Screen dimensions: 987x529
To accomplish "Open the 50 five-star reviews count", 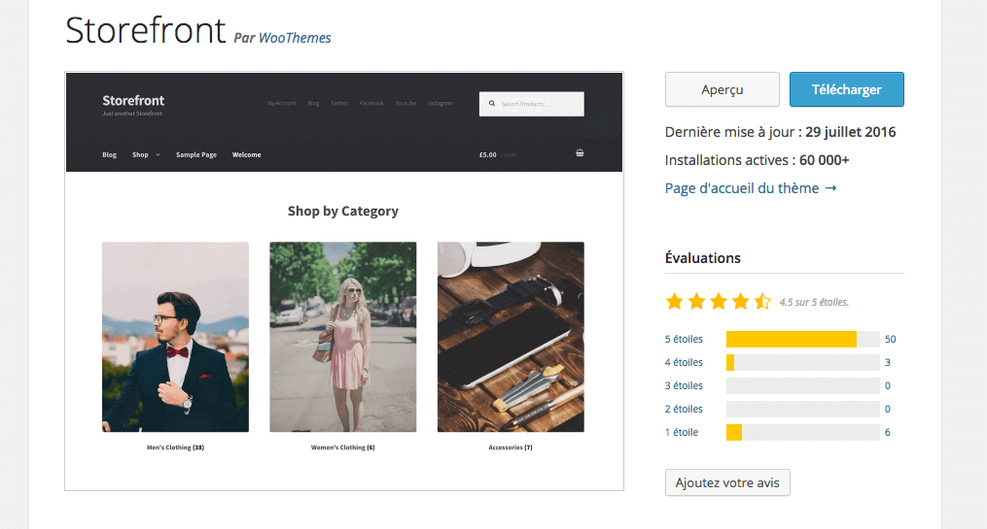I will [890, 339].
